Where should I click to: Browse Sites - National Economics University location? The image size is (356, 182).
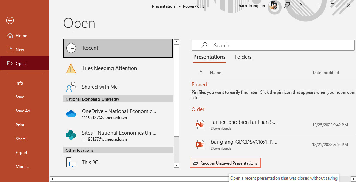tap(118, 135)
